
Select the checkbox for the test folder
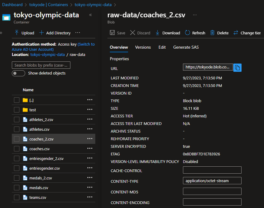pos(17,110)
